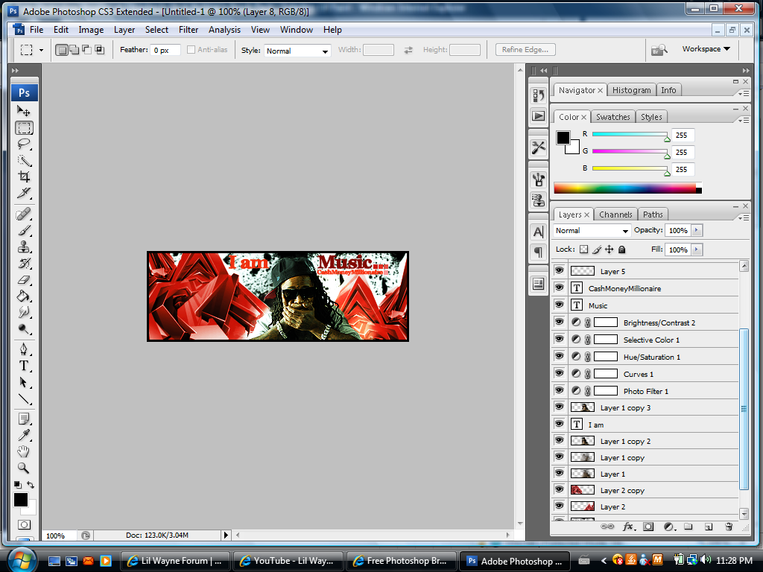Click the Refine Edge button
Viewport: 763px width, 572px height.
(x=525, y=50)
